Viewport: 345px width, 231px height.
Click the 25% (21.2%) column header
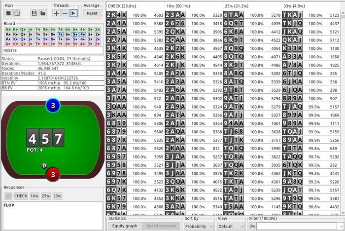(252, 6)
